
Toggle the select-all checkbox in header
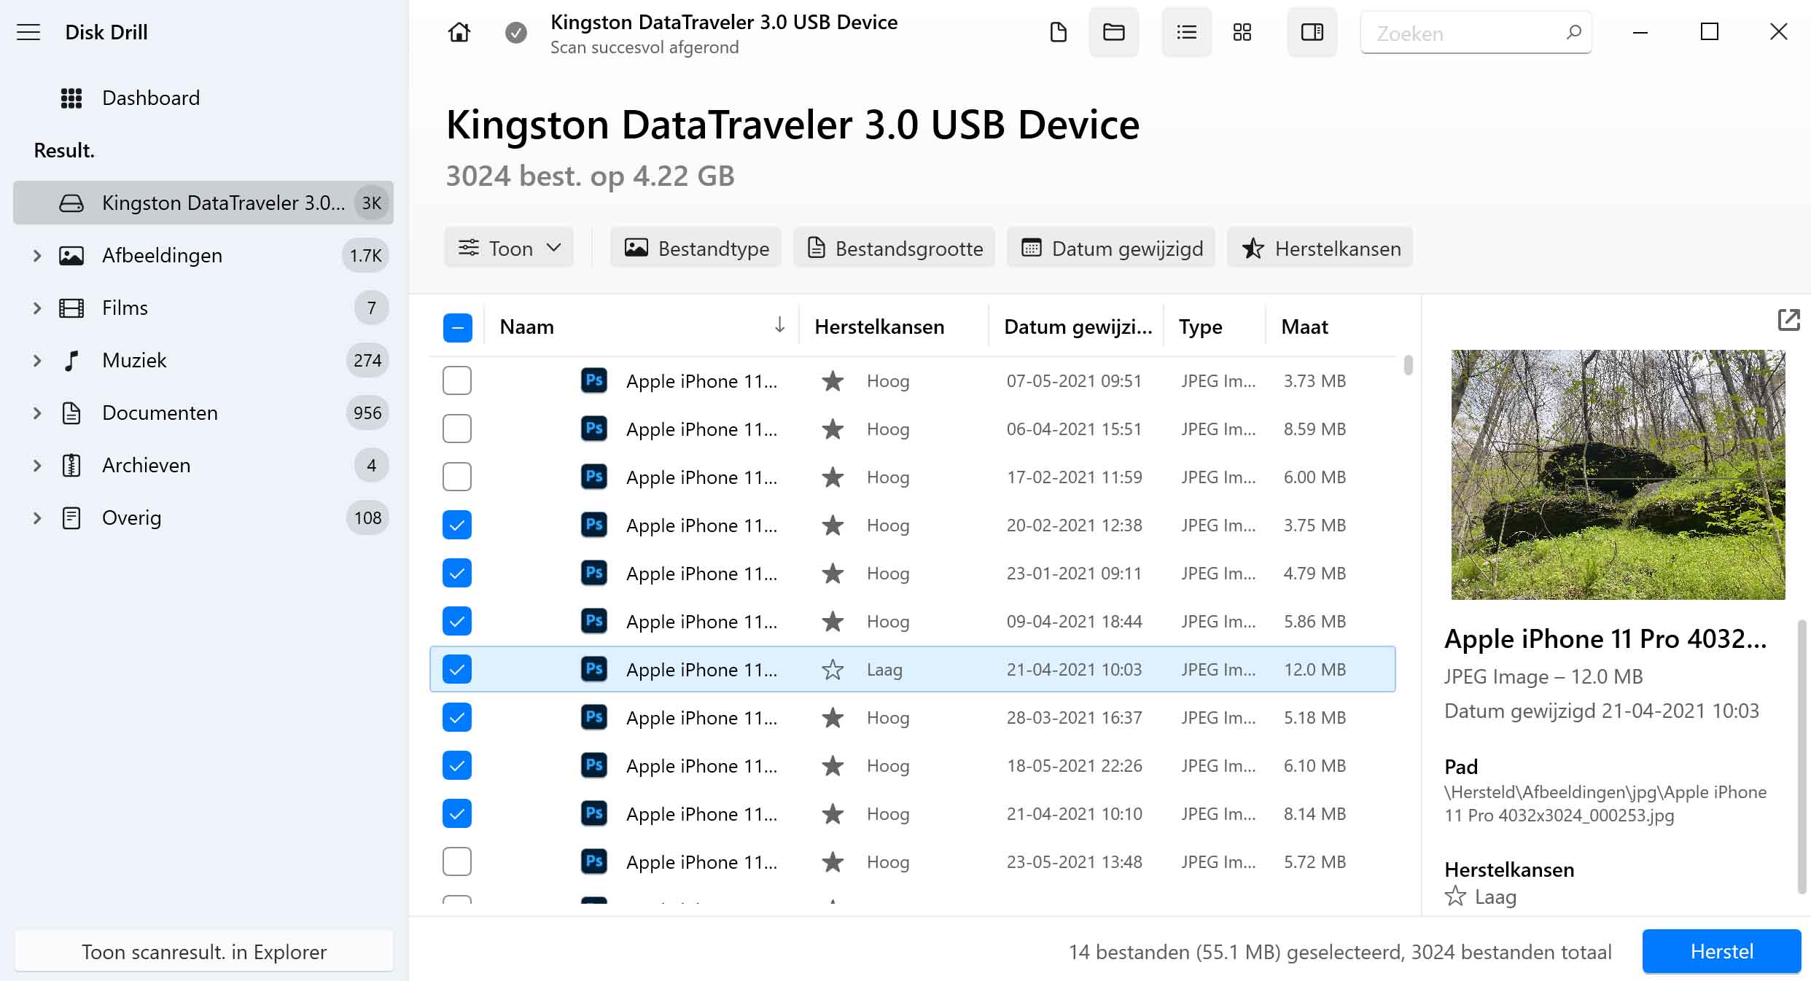(x=457, y=327)
